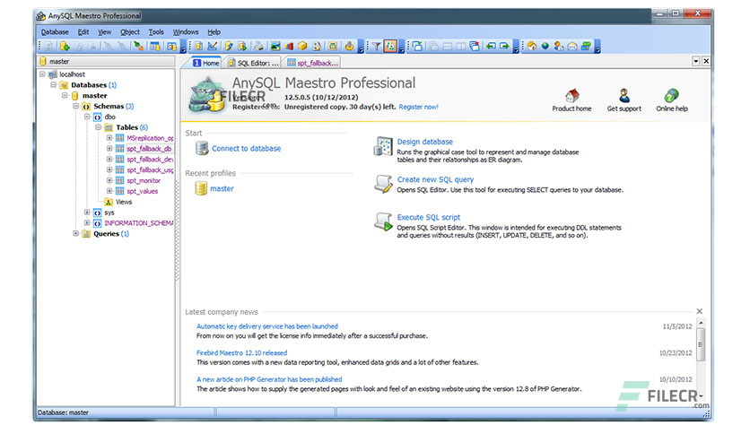Click the yellow cube toolbar icon
Image resolution: width=750 pixels, height=434 pixels.
coord(302,47)
